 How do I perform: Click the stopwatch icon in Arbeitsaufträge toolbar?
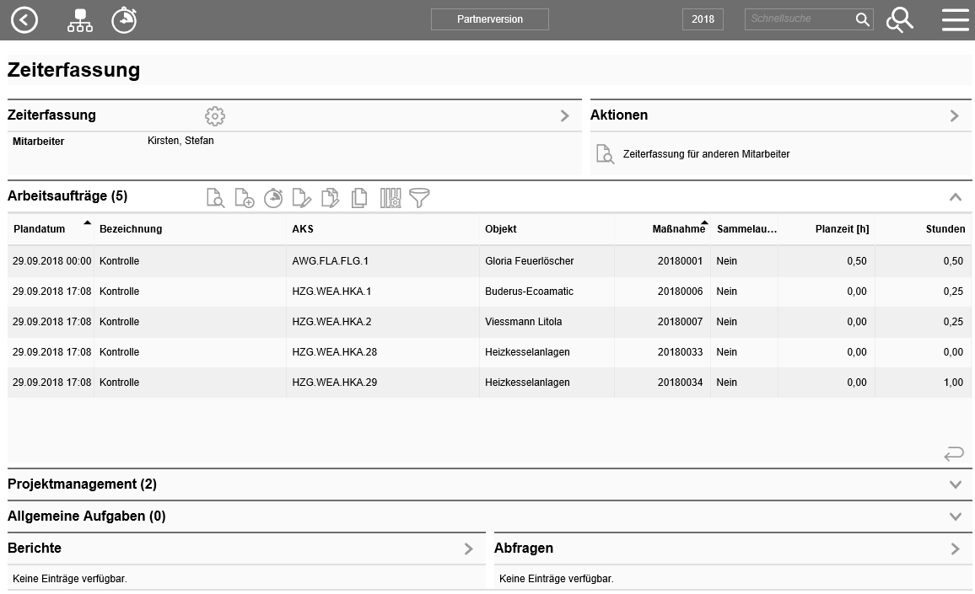click(x=273, y=198)
